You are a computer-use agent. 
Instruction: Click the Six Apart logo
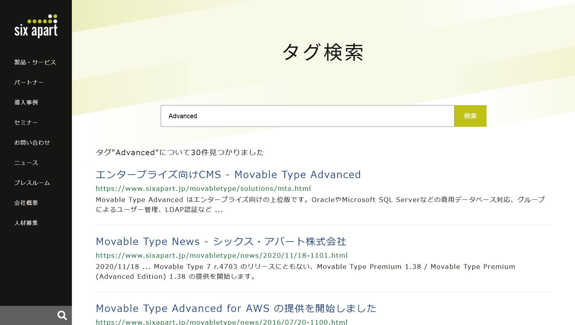36,26
